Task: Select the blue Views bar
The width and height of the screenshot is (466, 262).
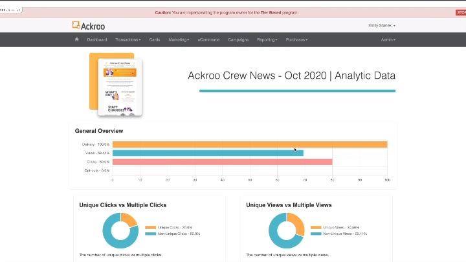Action: pyautogui.click(x=208, y=153)
